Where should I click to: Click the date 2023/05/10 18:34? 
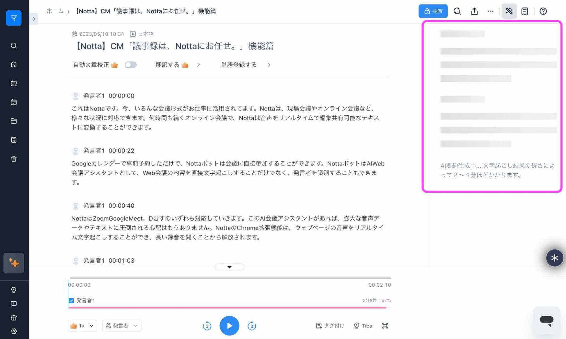[101, 34]
